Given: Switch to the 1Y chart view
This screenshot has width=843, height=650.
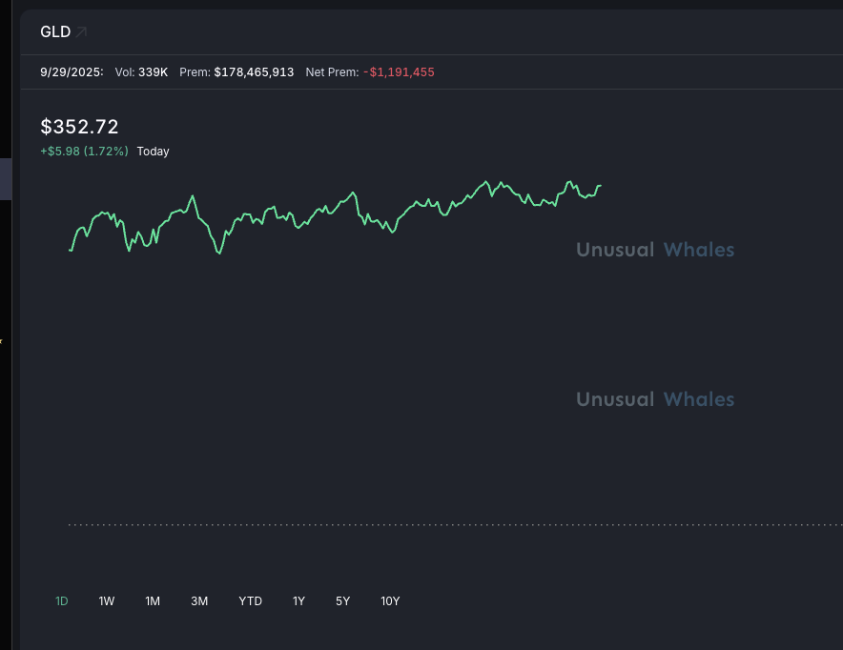Looking at the screenshot, I should pos(298,601).
